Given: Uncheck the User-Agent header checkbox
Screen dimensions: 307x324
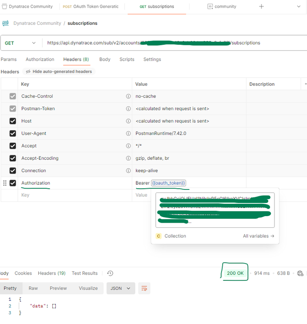Looking at the screenshot, I should click(13, 133).
